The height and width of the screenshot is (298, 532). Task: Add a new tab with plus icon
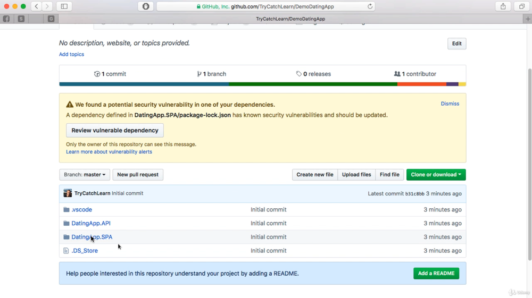[x=528, y=19]
